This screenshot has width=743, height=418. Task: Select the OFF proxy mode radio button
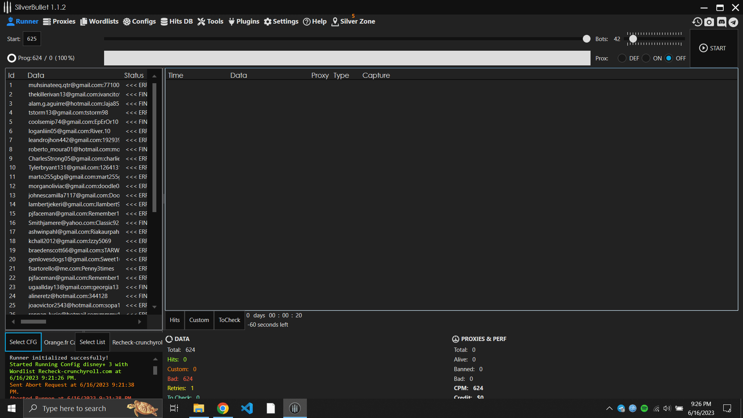[x=669, y=58]
